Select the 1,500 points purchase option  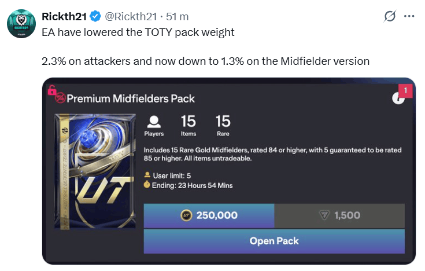coord(339,215)
